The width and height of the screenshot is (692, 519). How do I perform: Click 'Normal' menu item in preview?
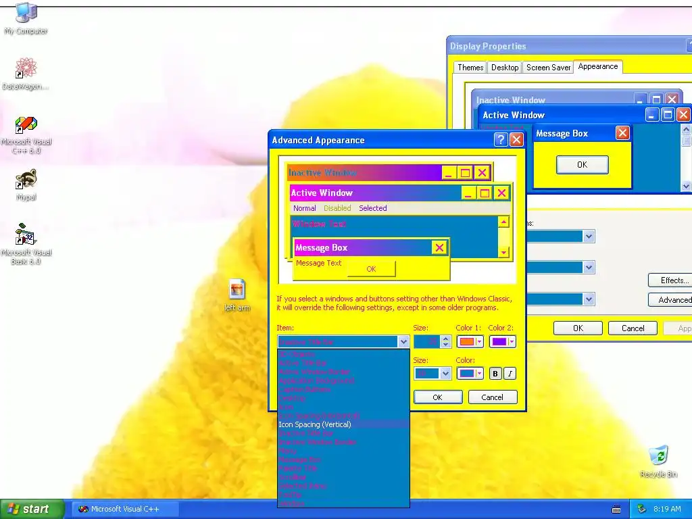point(305,208)
